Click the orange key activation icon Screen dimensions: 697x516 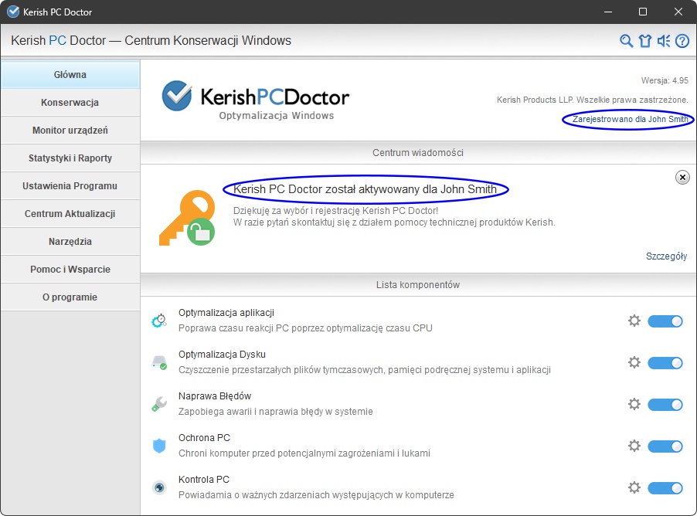(186, 219)
